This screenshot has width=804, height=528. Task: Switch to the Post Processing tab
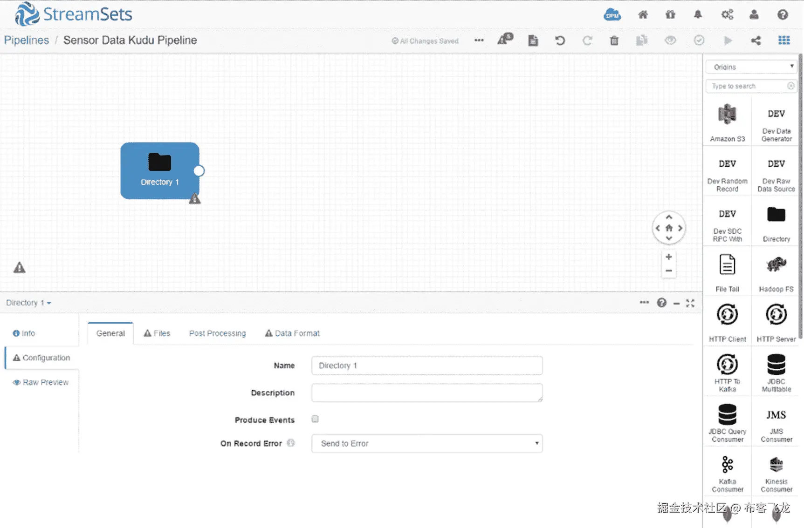217,333
